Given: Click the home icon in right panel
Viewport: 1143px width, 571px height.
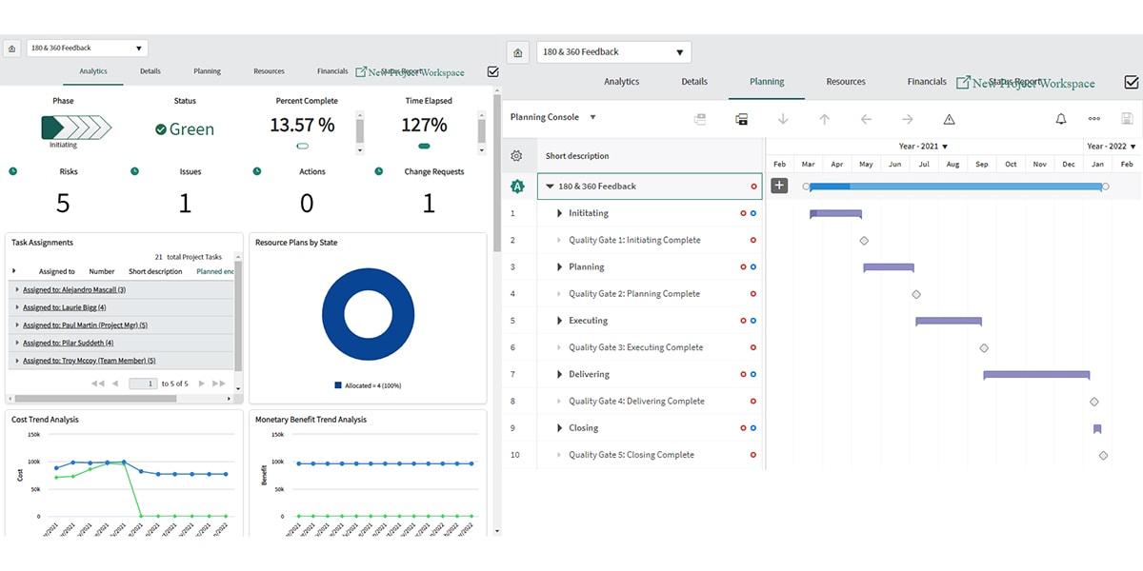Looking at the screenshot, I should tap(517, 52).
